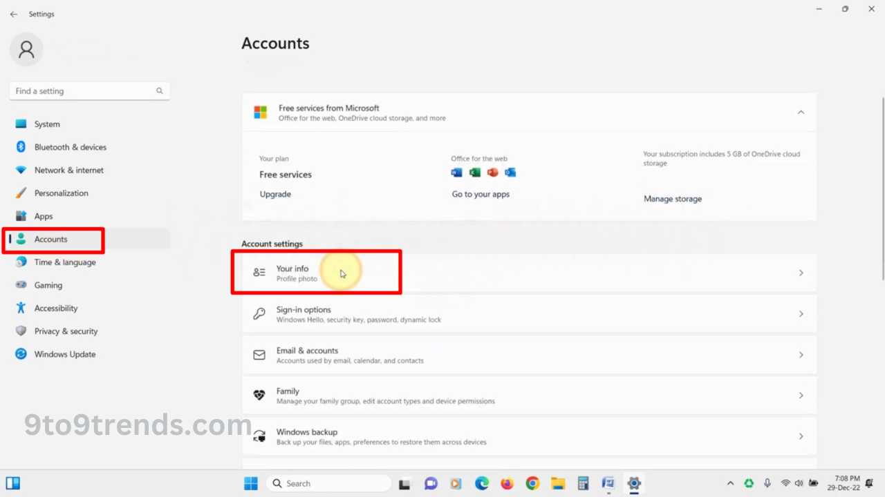885x497 pixels.
Task: Open Apps in the sidebar
Action: [x=90, y=216]
